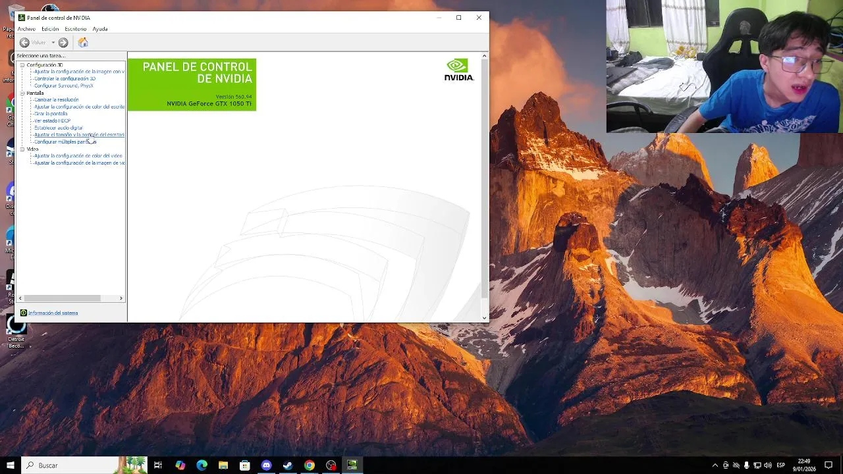This screenshot has width=843, height=474.
Task: Open the taskbar clock and date
Action: pyautogui.click(x=804, y=465)
